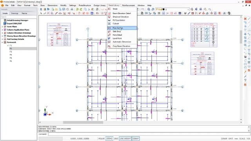Click the Print icon in toolbar

pyautogui.click(x=72, y=9)
